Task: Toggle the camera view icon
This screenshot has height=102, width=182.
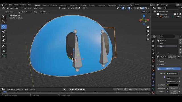Action: (x=148, y=35)
